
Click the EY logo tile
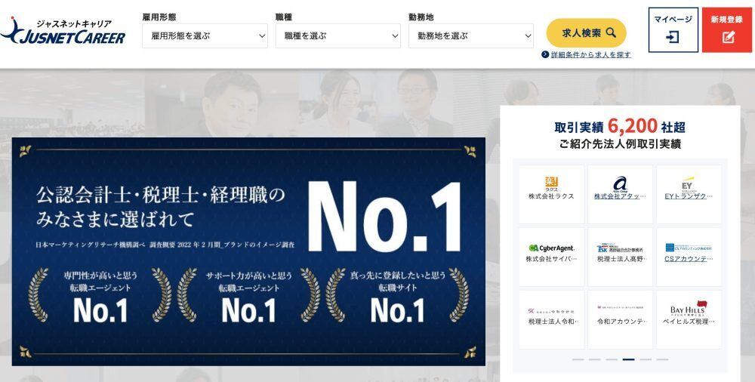(689, 194)
